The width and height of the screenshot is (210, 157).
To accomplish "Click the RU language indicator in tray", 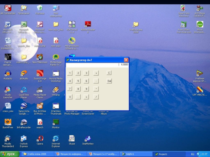I will 192,154.
